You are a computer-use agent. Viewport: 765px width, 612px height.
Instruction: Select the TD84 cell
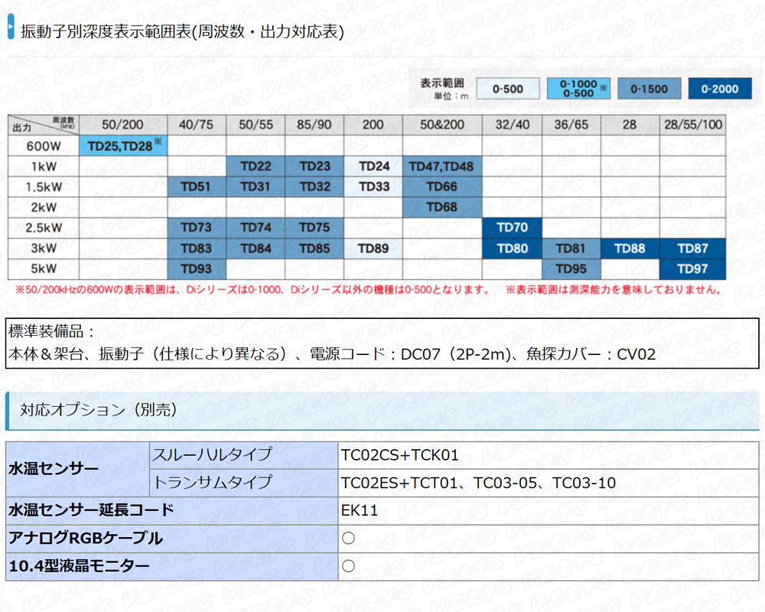[256, 249]
